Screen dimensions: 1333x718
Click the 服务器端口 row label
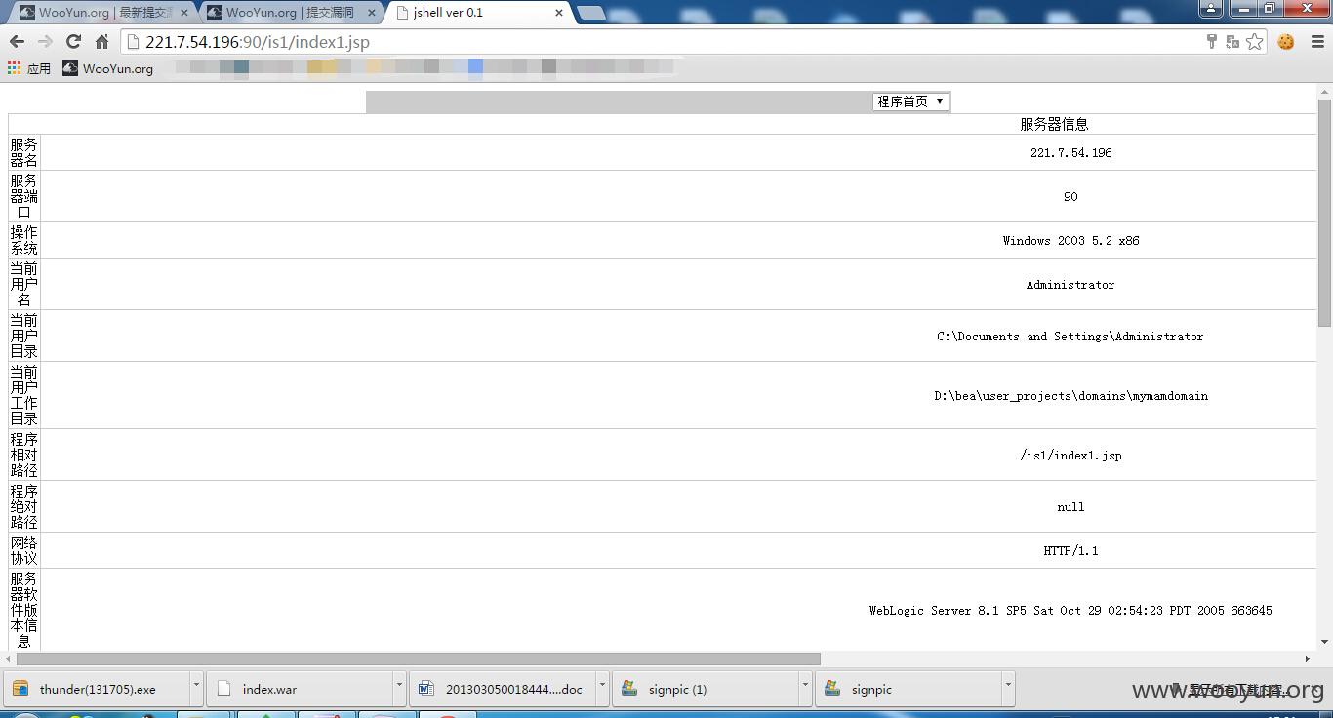tap(24, 196)
